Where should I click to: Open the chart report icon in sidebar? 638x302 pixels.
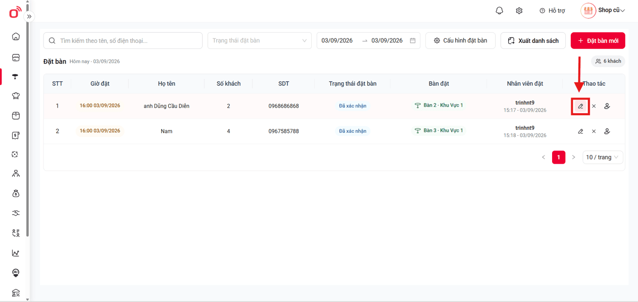16,253
